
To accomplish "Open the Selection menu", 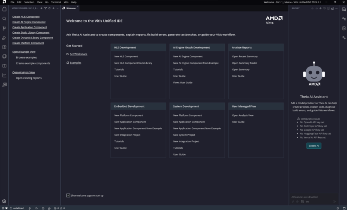I will (x=29, y=2).
